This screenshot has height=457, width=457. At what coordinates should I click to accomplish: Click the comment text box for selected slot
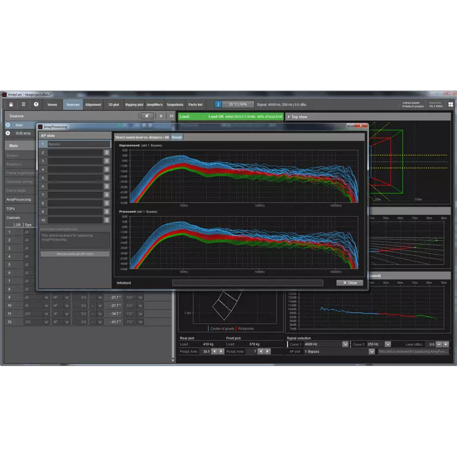75,240
